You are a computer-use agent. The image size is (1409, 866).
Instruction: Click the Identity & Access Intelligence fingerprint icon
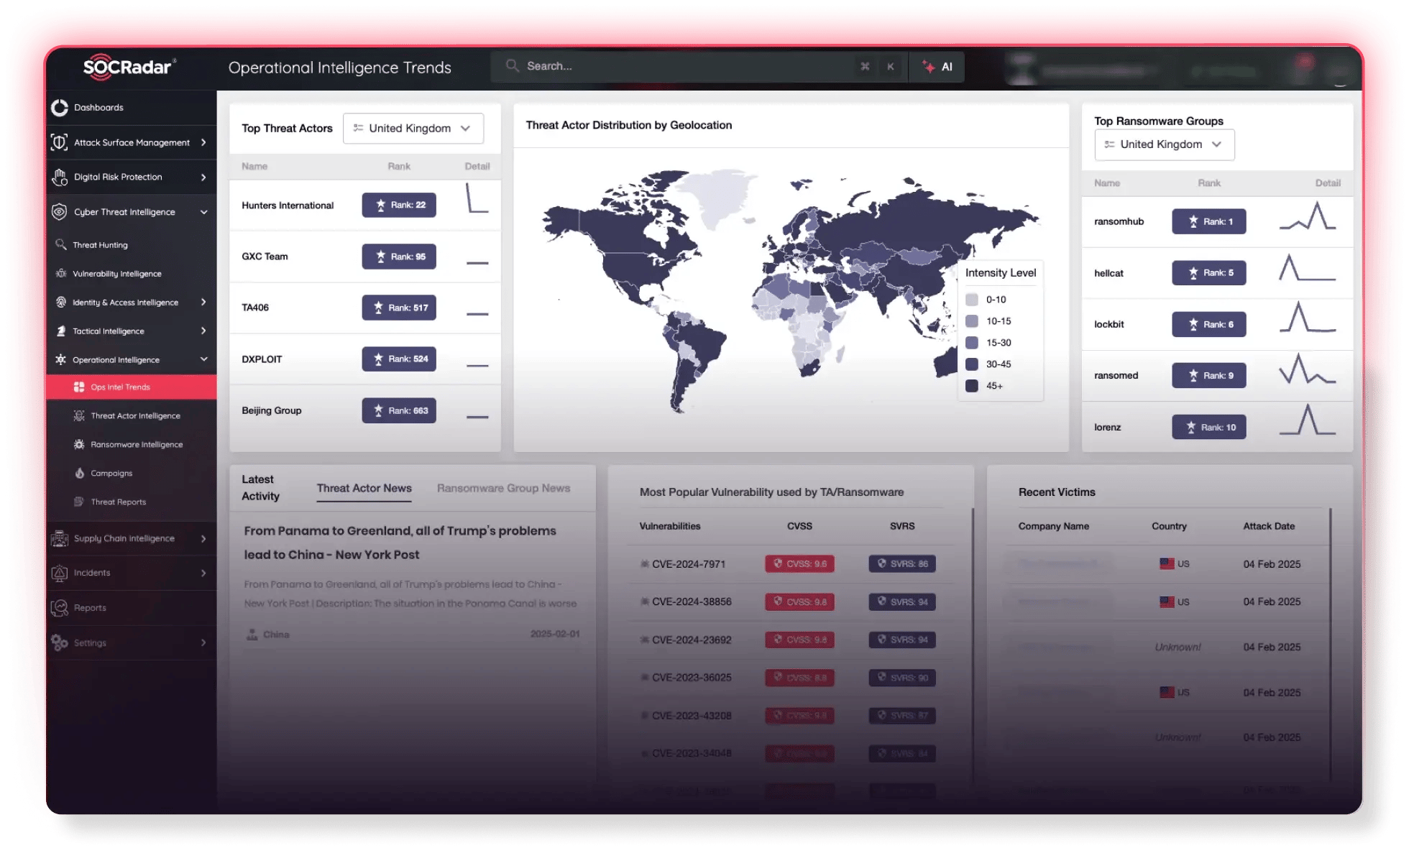tap(61, 303)
